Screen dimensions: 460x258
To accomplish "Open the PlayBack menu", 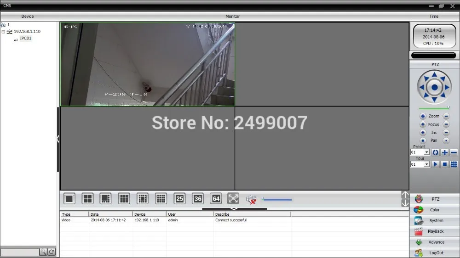I will (435, 231).
